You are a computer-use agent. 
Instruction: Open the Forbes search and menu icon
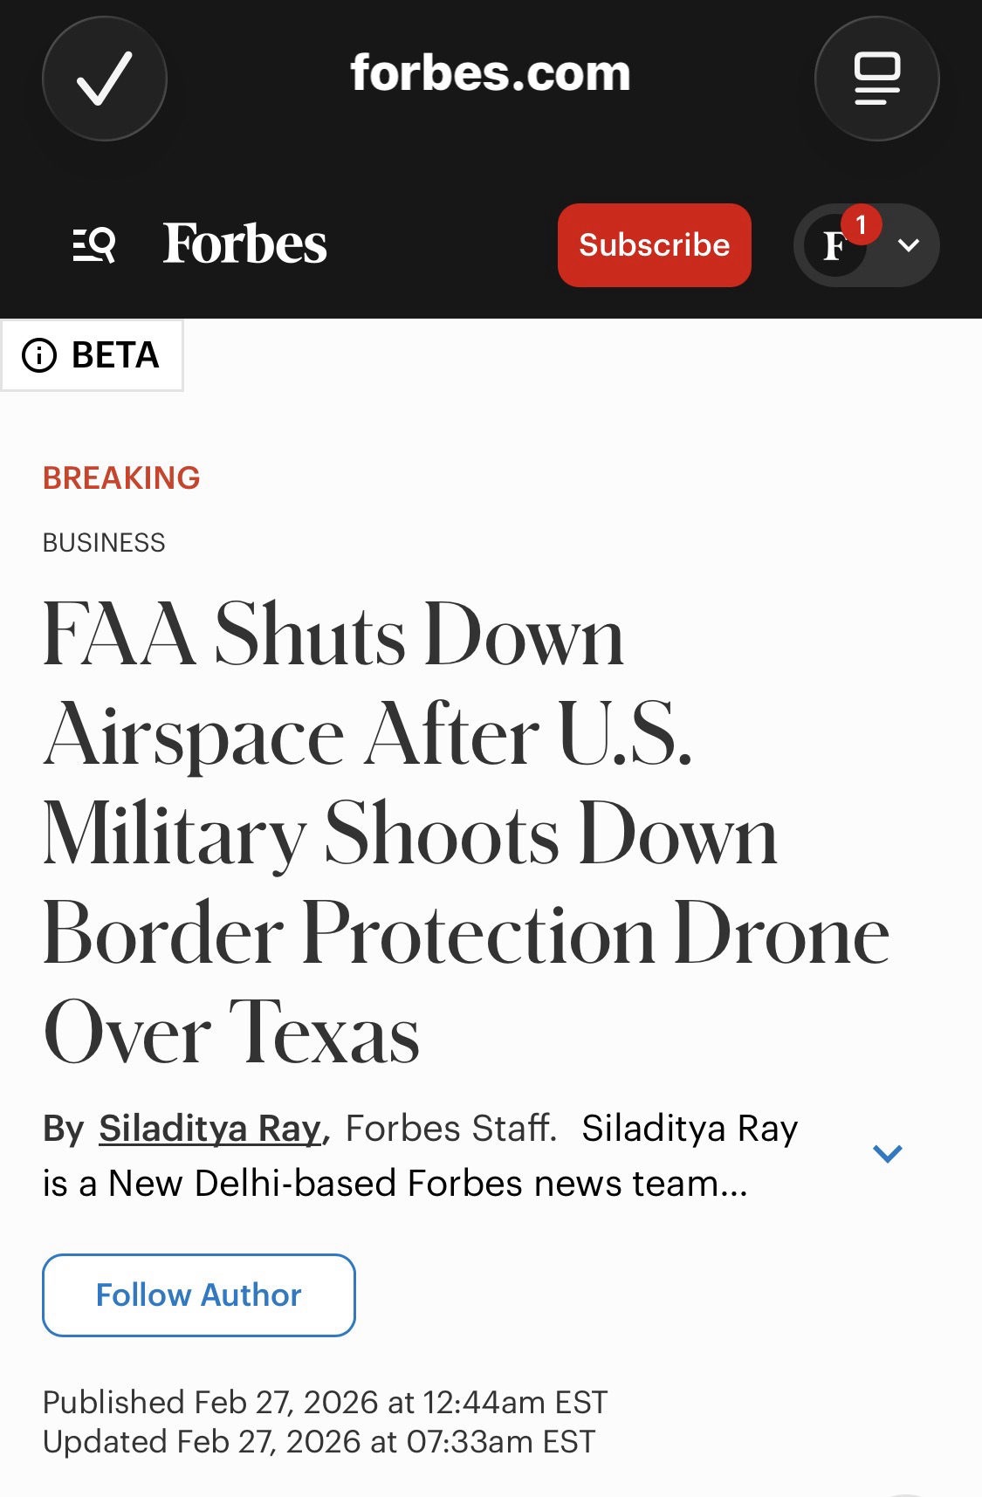click(94, 244)
